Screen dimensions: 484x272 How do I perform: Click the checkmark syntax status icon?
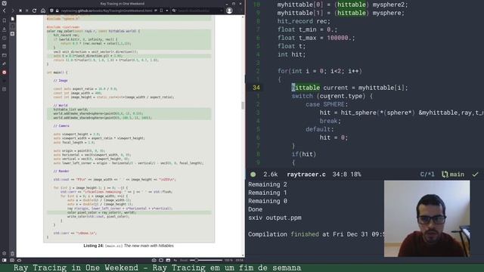click(475, 175)
